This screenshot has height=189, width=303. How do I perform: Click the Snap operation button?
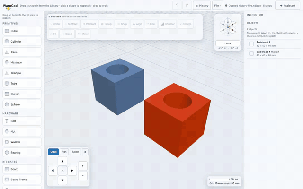tap(122, 24)
